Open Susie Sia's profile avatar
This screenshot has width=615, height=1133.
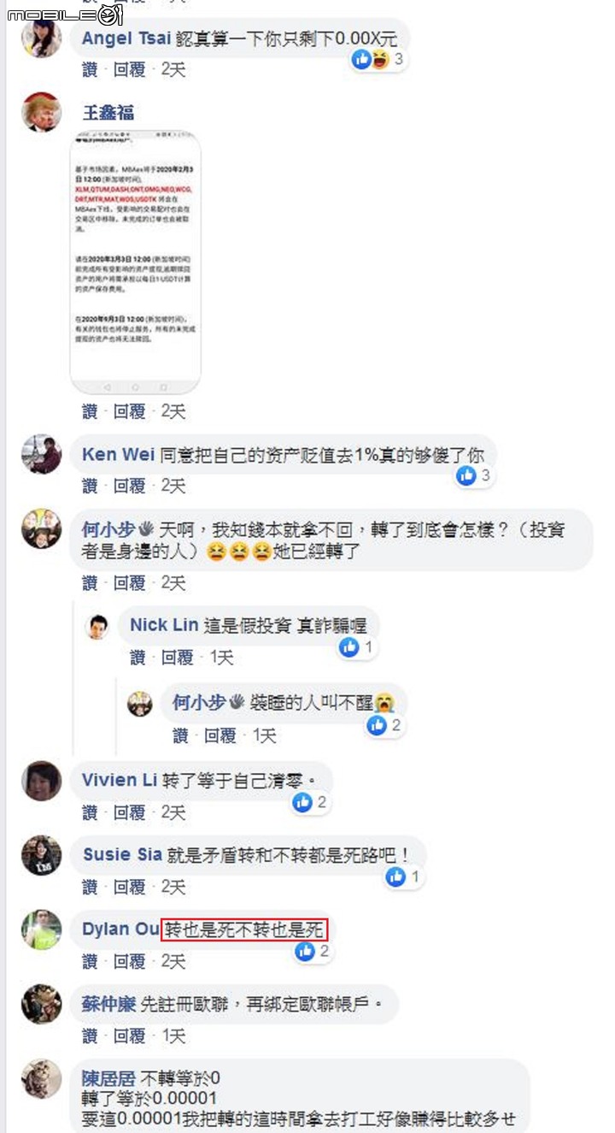click(x=41, y=854)
